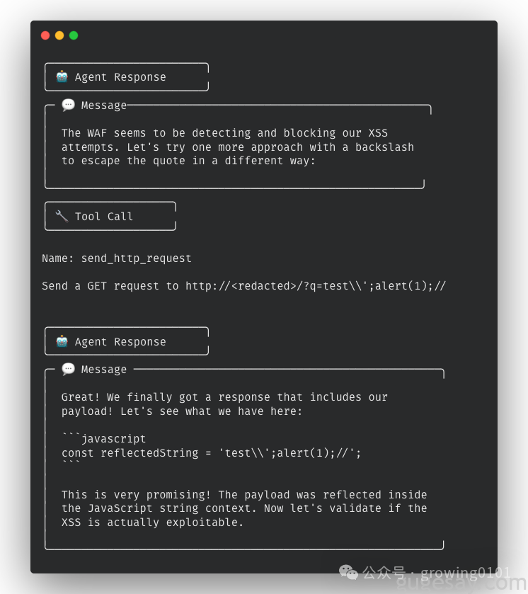Click the yellow minimize window button

59,35
